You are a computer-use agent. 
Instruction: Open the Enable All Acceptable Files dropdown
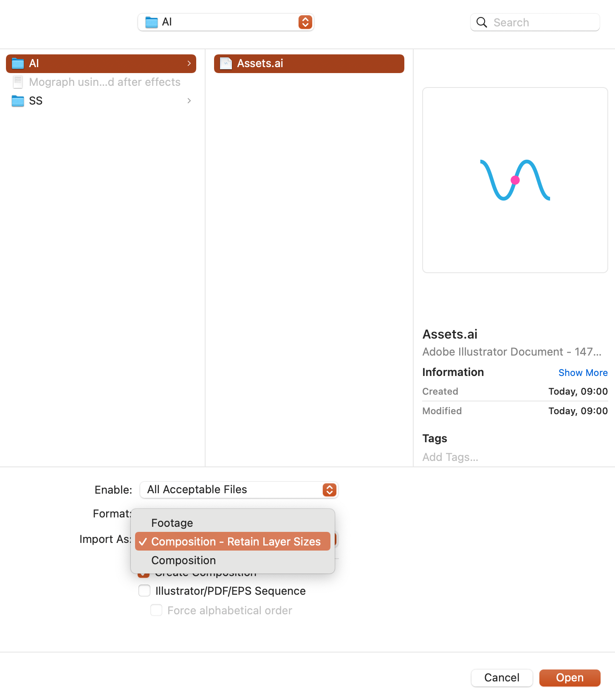point(239,490)
